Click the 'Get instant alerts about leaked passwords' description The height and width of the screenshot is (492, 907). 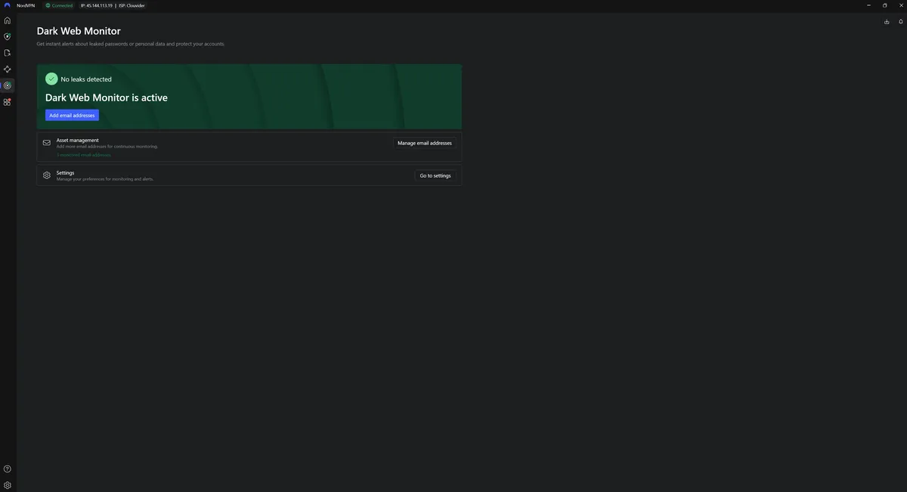point(131,44)
